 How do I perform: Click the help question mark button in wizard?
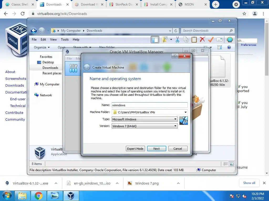point(175,56)
